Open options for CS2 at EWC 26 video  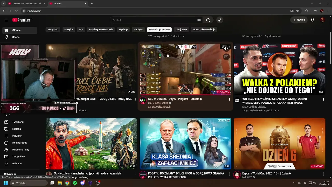[229, 99]
